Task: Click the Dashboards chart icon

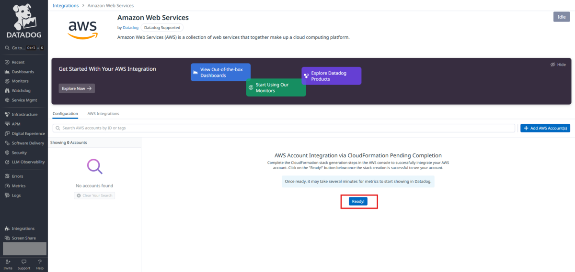Action: (x=7, y=72)
